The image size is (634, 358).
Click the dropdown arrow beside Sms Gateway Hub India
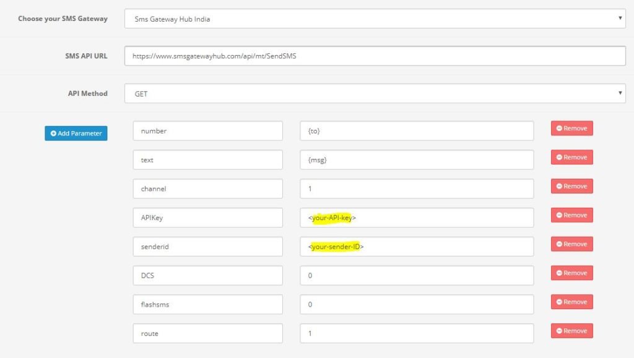(x=621, y=19)
